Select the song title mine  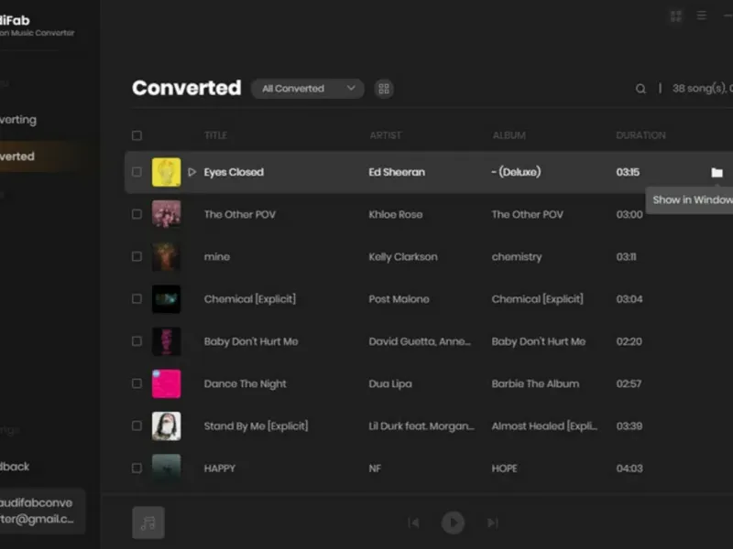217,257
